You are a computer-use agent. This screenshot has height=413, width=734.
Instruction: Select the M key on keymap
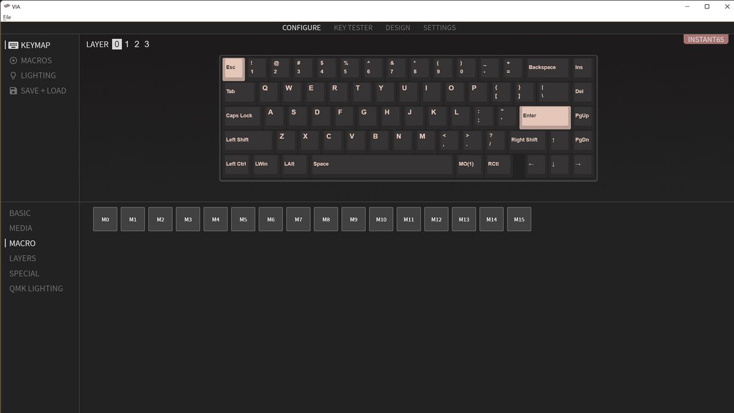point(426,141)
